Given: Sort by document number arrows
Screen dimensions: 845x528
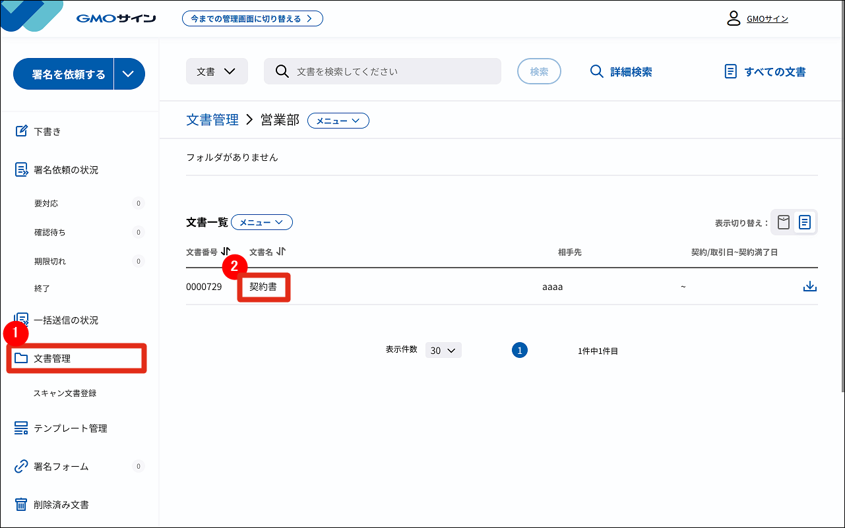Looking at the screenshot, I should coord(226,252).
